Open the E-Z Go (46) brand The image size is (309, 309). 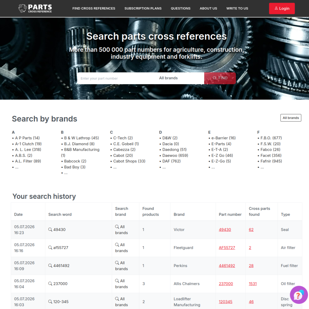tap(222, 156)
